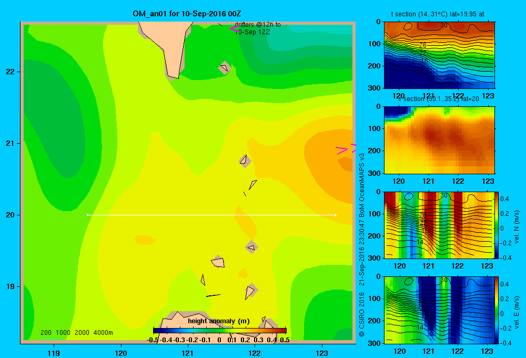
Task: Open the salinity section plot
Action: 439,140
